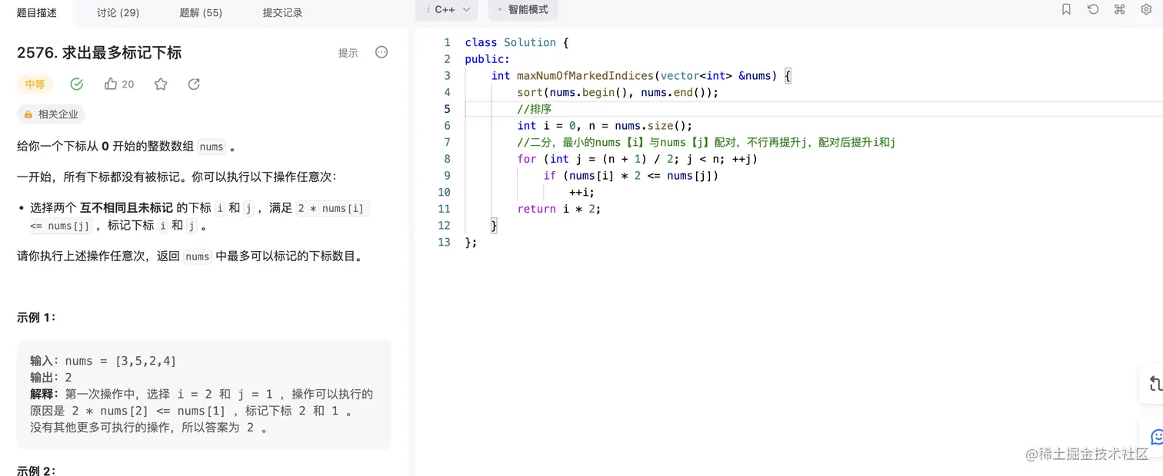Open keyboard shortcuts command icon
The height and width of the screenshot is (476, 1163).
click(1120, 9)
